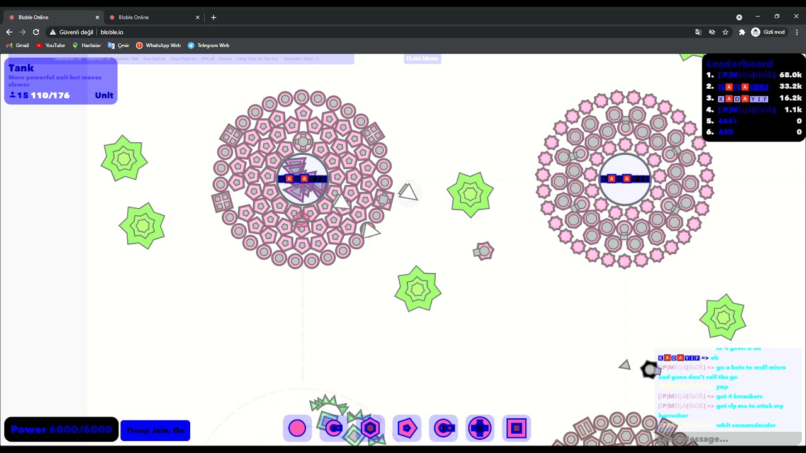The image size is (806, 453).
Task: Toggle AFK:off status option
Action: [x=208, y=59]
